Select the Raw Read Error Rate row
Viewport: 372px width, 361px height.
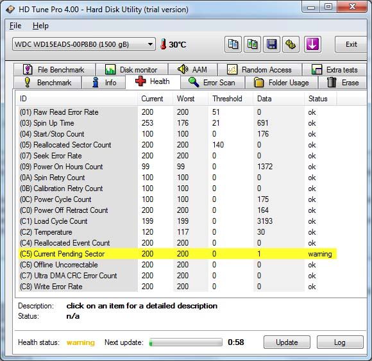tap(178, 112)
